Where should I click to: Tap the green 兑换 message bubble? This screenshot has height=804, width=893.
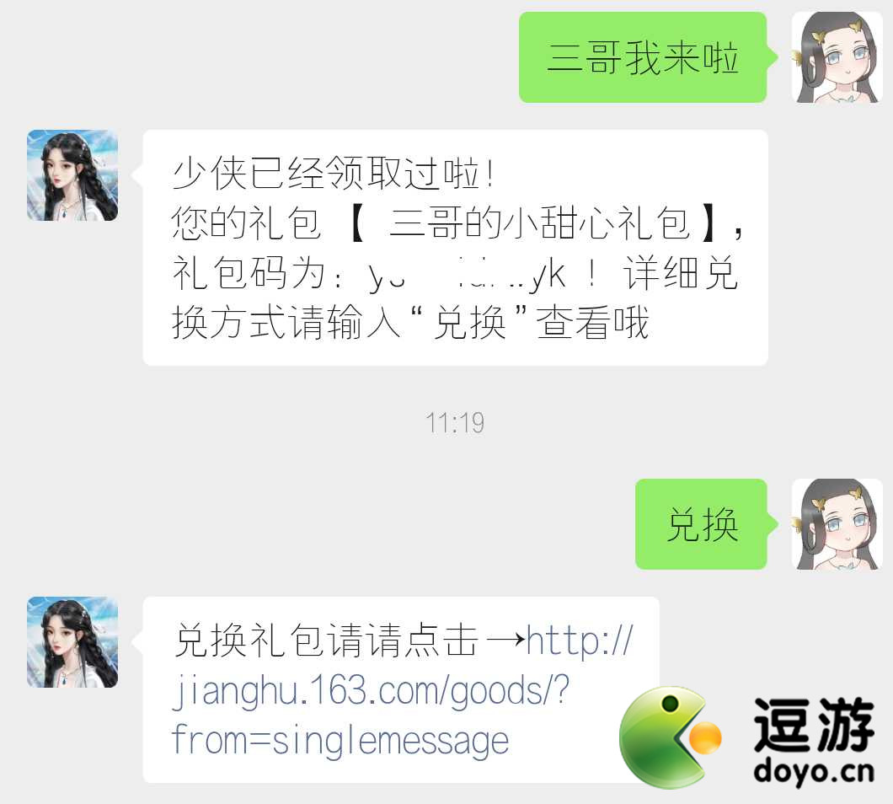(x=702, y=523)
